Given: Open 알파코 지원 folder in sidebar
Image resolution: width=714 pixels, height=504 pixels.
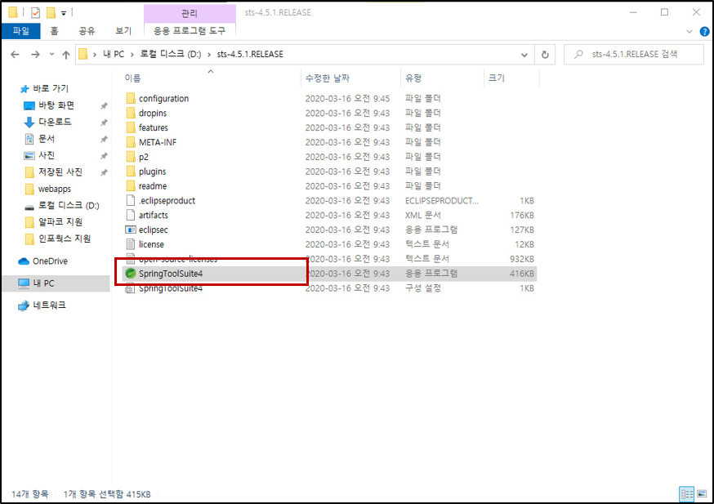Looking at the screenshot, I should pyautogui.click(x=54, y=222).
